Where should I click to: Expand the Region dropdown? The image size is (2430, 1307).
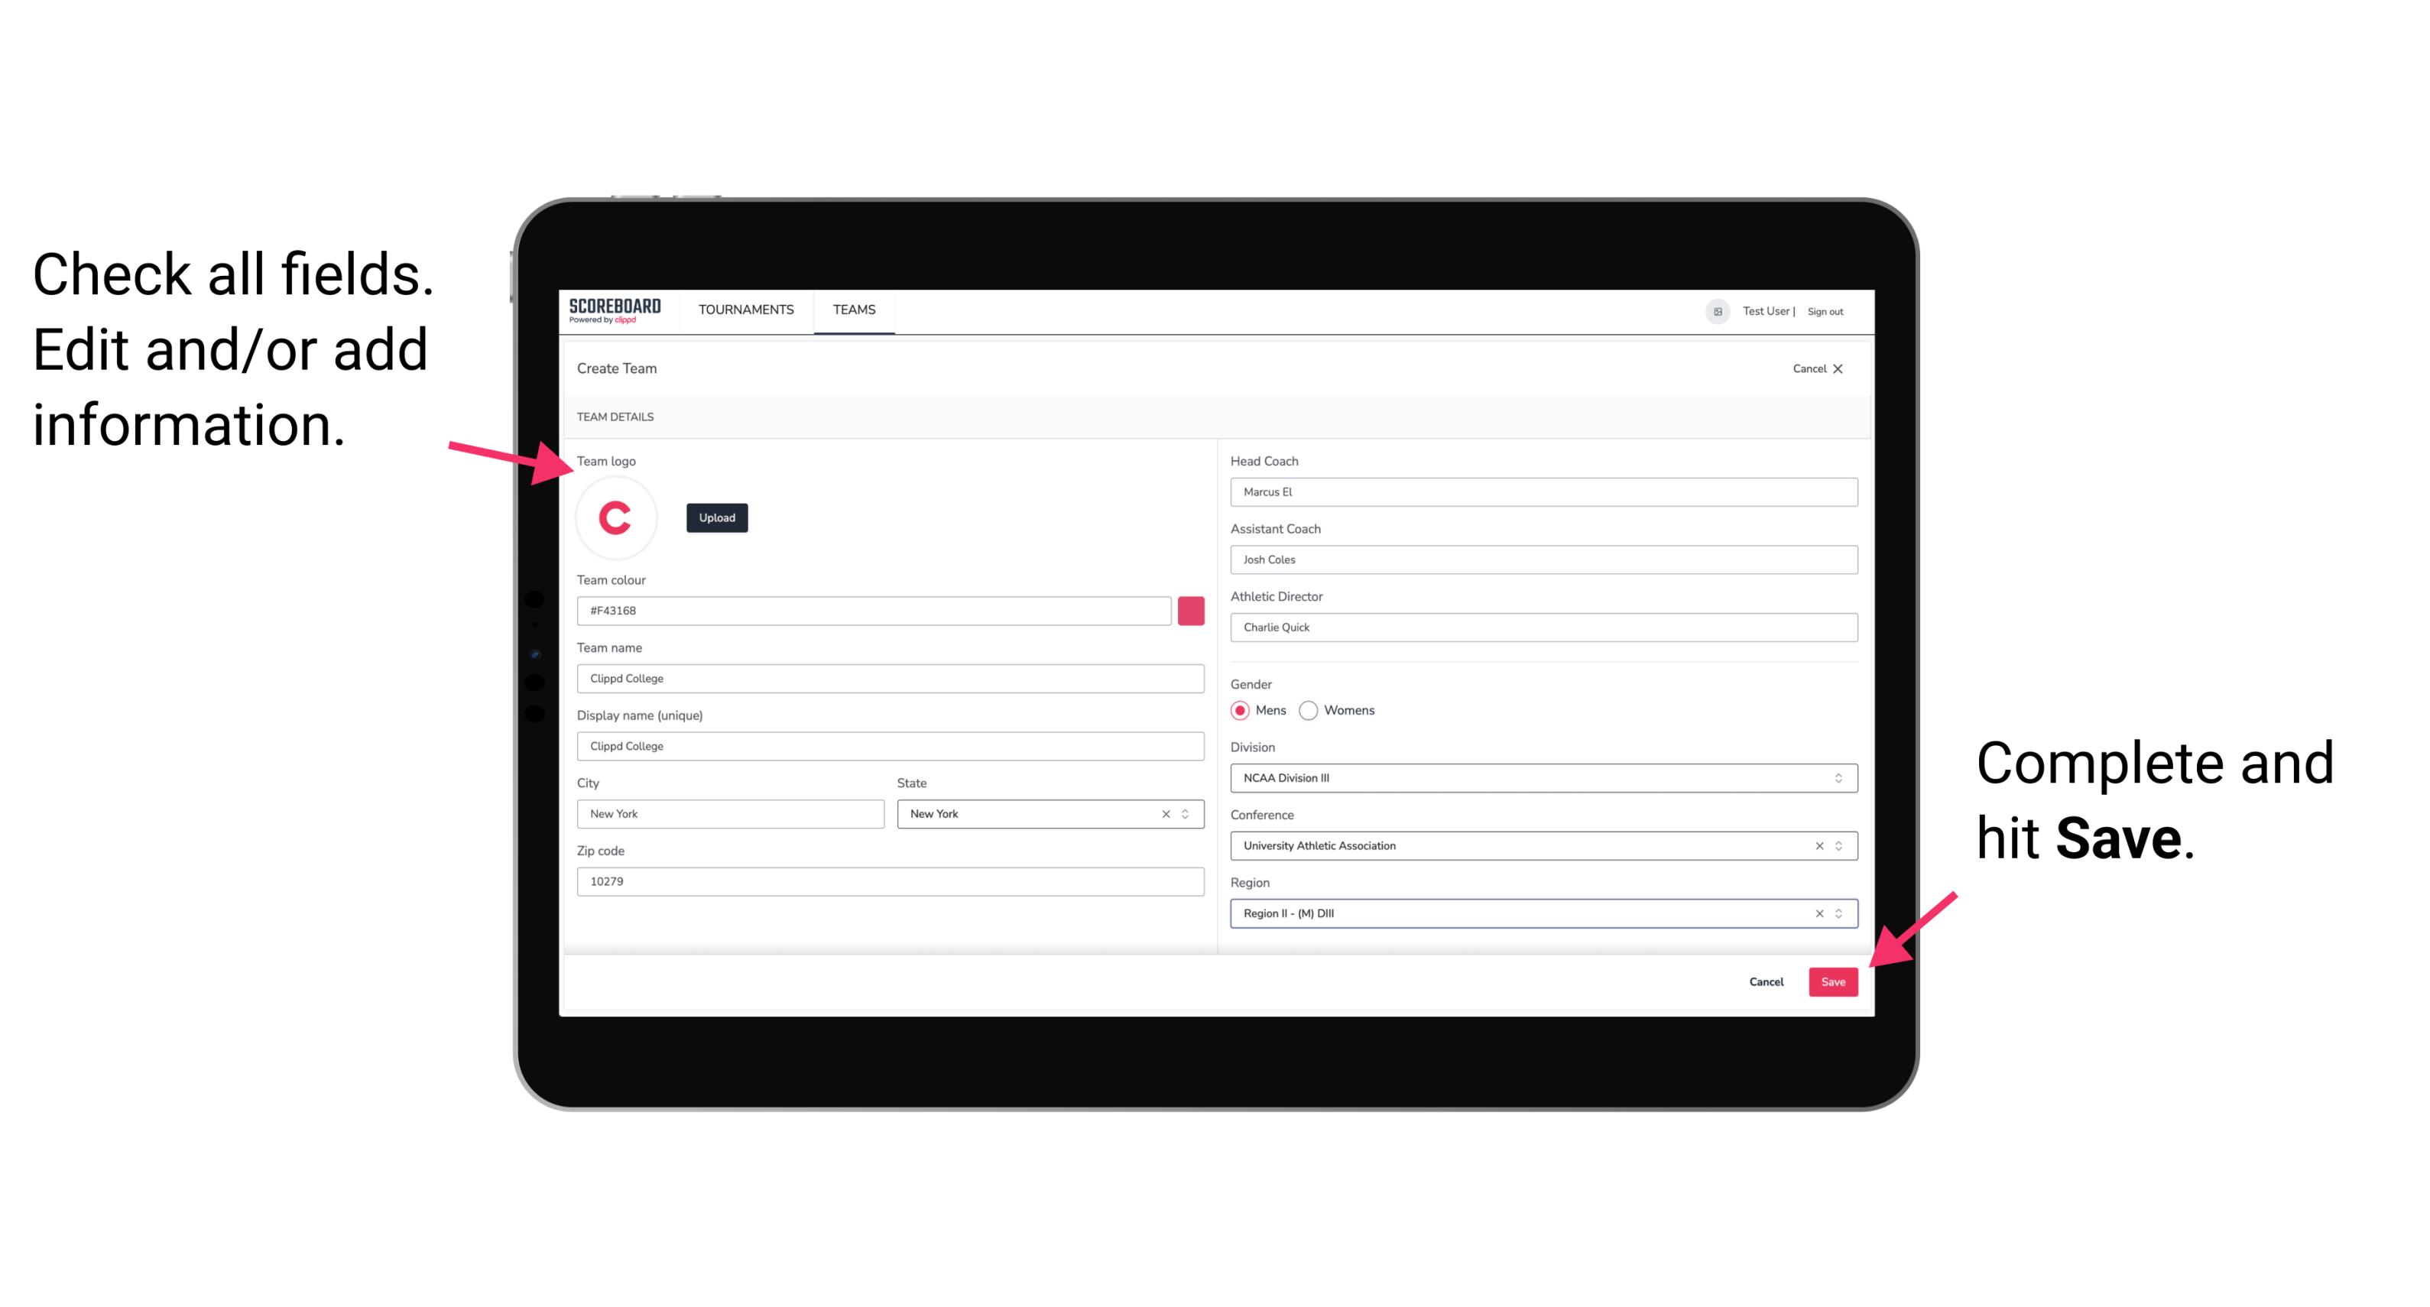tap(1839, 914)
